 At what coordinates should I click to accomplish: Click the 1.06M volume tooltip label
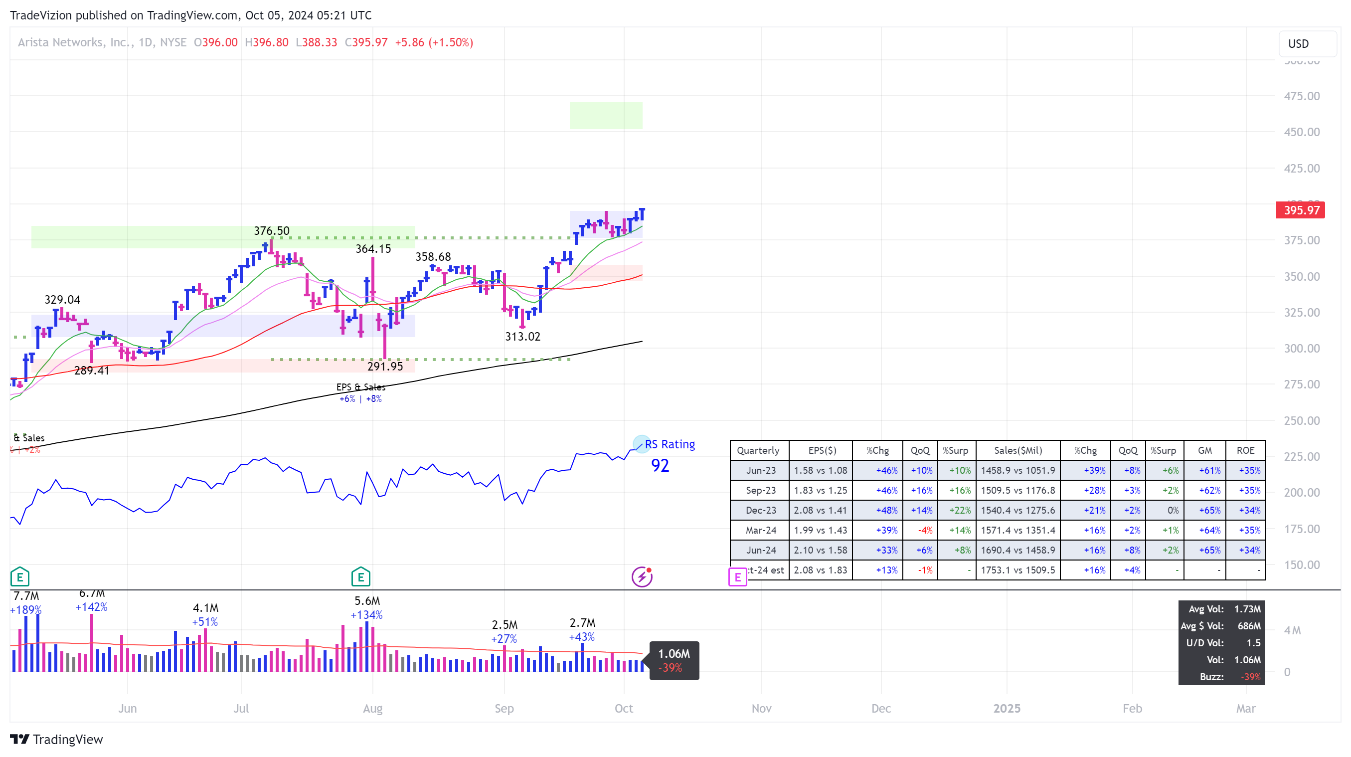[x=674, y=660]
